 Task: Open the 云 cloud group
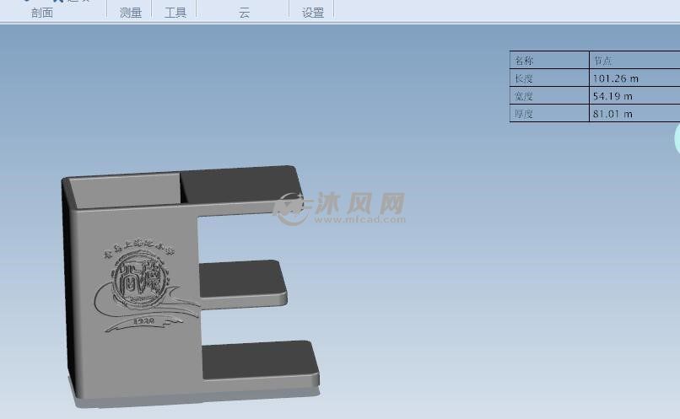tap(244, 13)
